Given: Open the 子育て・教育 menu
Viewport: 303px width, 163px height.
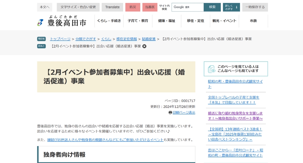Looking at the screenshot, I should point(138,21).
